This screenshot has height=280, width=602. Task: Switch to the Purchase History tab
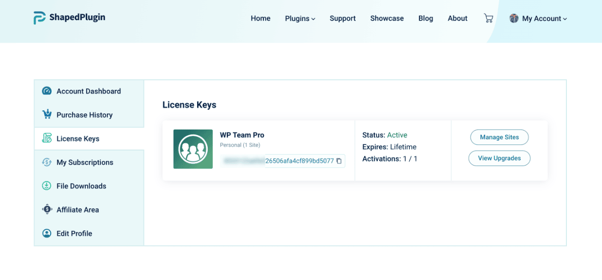[89, 115]
